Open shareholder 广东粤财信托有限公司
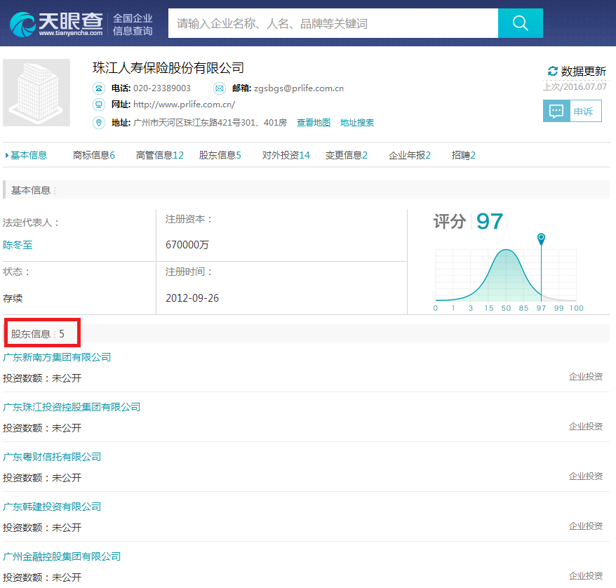Screen dimensions: 616x588 tap(52, 457)
